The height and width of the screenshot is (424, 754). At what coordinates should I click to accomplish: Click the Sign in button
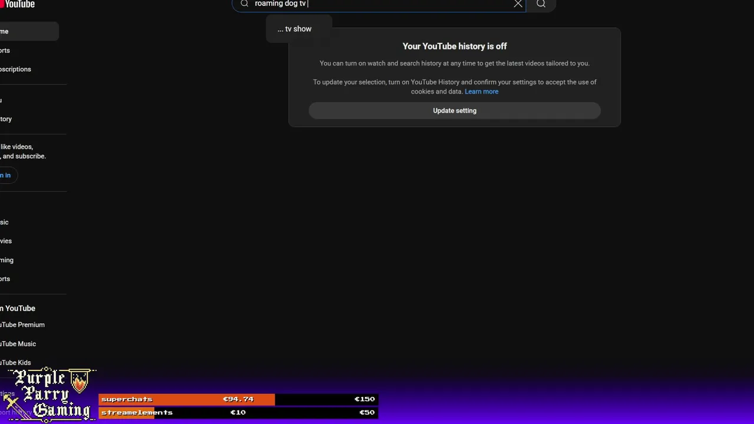(7, 175)
